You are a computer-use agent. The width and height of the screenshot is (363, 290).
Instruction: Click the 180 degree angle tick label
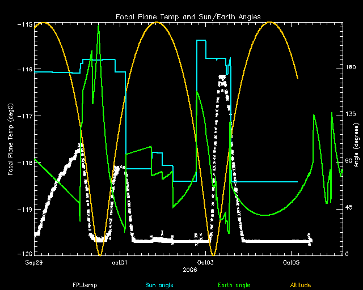[352, 68]
